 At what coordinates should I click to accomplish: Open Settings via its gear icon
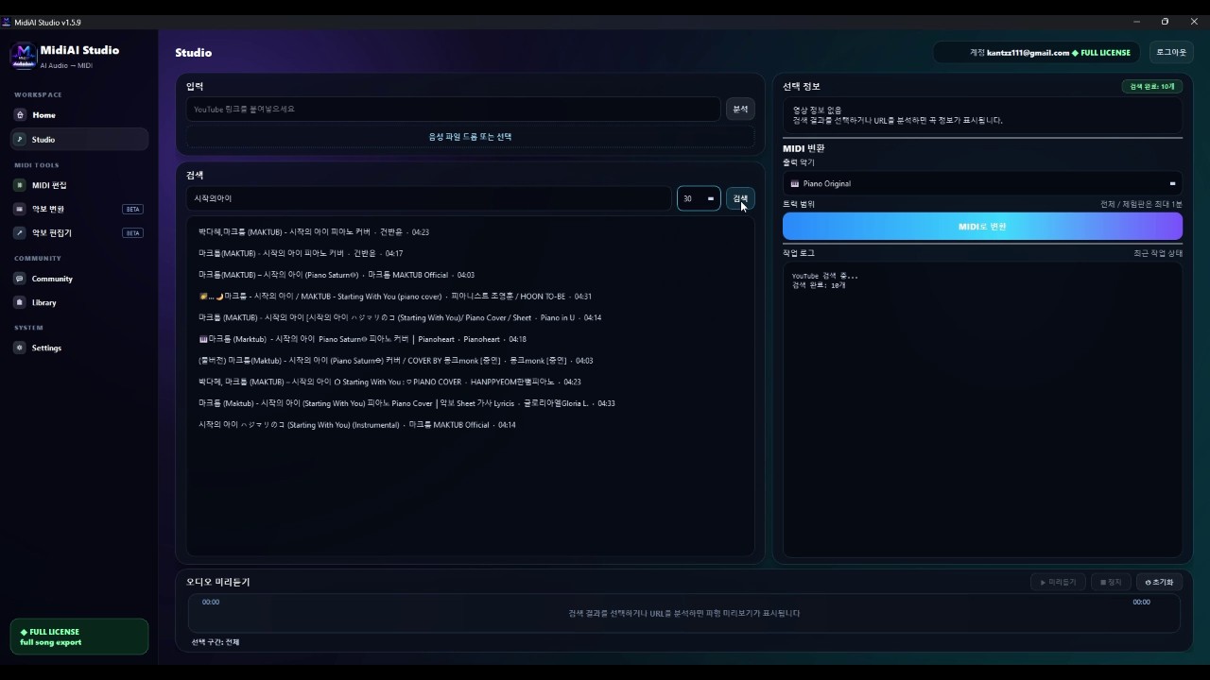[x=21, y=348]
